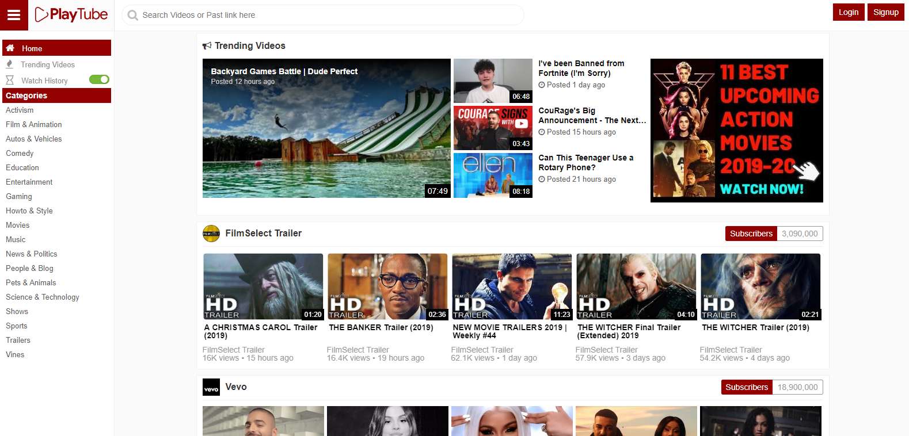Image resolution: width=909 pixels, height=436 pixels.
Task: Subscribe to FilmSelect Trailer channel
Action: coord(751,234)
